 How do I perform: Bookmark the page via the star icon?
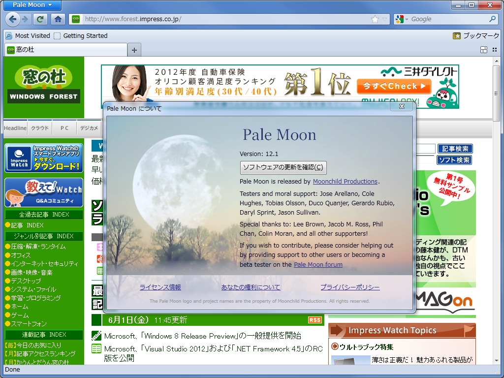(374, 19)
